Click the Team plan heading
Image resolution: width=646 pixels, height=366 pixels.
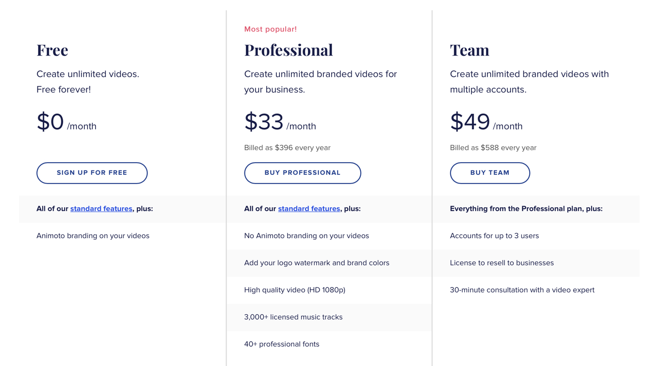click(x=469, y=50)
